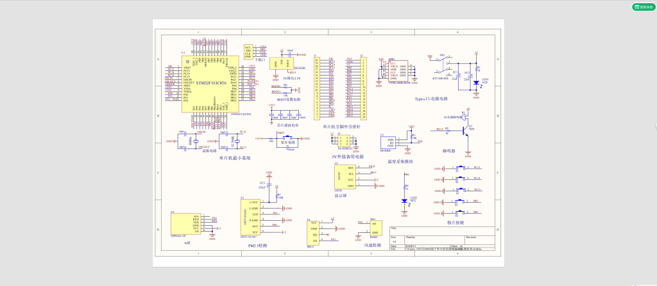Click the SW1 power switch symbol
The image size is (657, 286).
pos(443,63)
